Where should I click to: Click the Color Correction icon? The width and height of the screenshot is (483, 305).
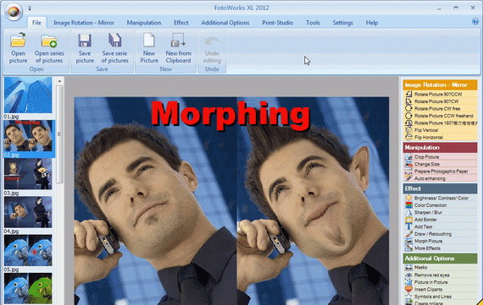click(x=408, y=205)
